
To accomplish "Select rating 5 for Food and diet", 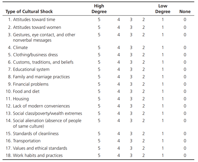I will pyautogui.click(x=99, y=91).
